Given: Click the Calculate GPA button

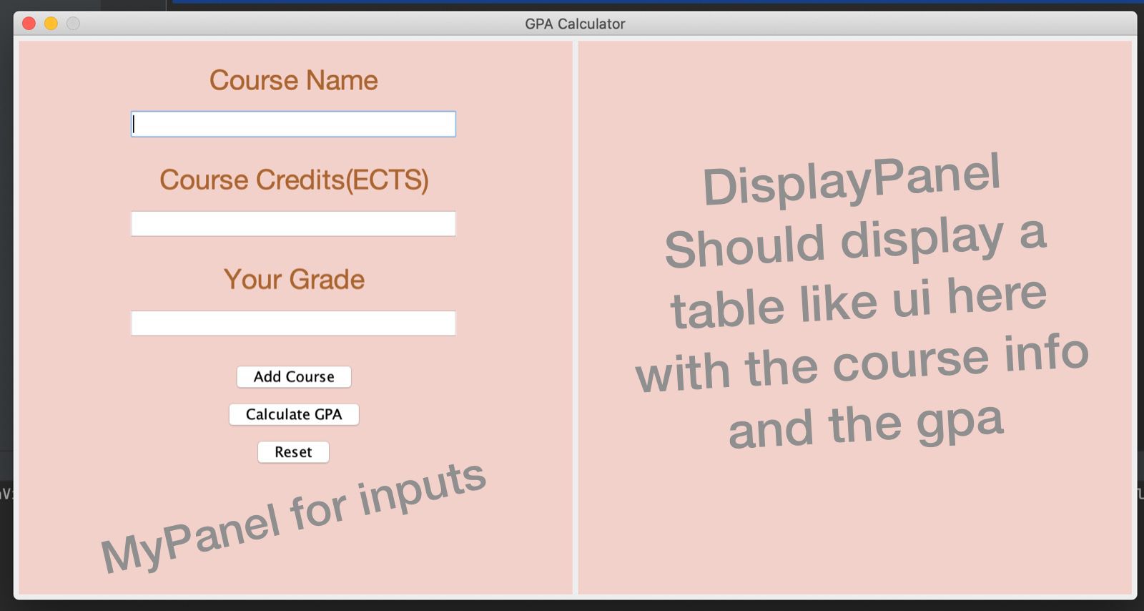Looking at the screenshot, I should [x=294, y=415].
